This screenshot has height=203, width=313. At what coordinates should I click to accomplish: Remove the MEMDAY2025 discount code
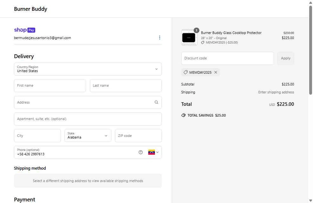point(216,72)
